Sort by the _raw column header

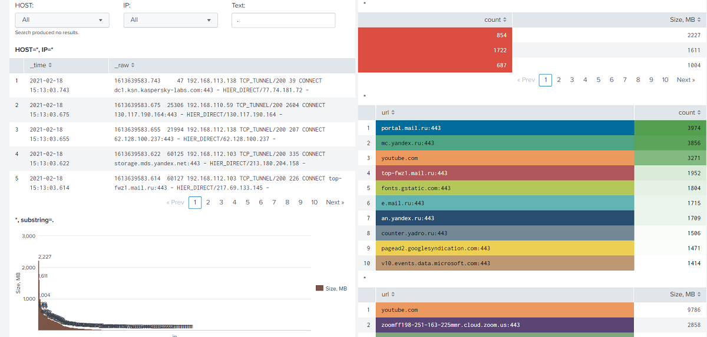tap(124, 65)
